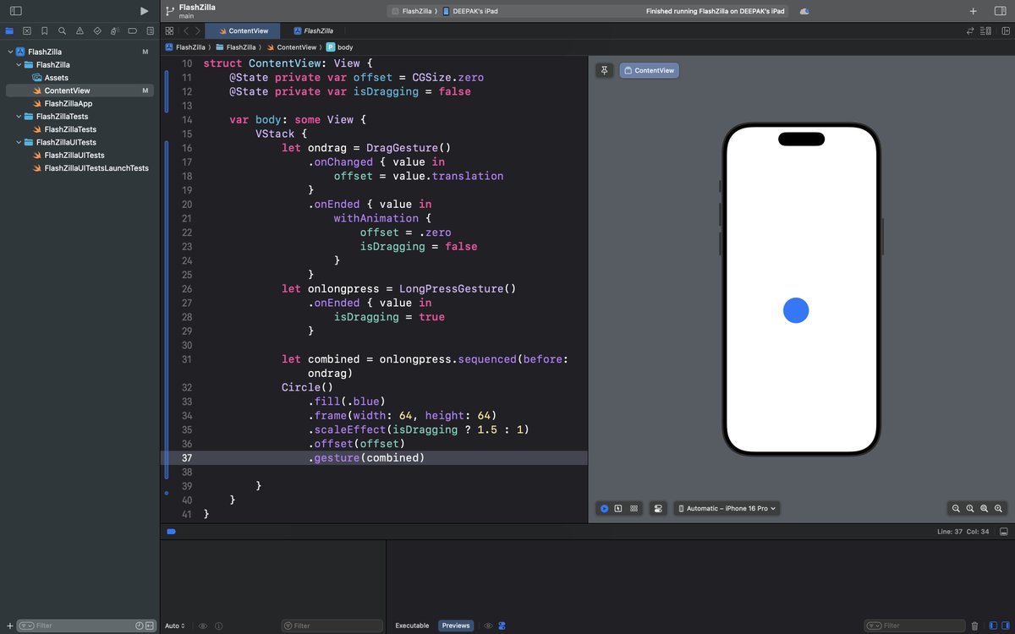Open the Breakpoint navigator
This screenshot has height=634, width=1015.
click(131, 30)
